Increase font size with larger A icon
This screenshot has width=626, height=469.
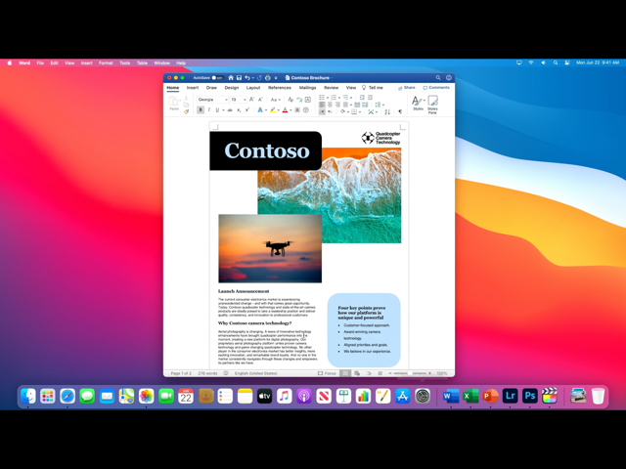(251, 100)
